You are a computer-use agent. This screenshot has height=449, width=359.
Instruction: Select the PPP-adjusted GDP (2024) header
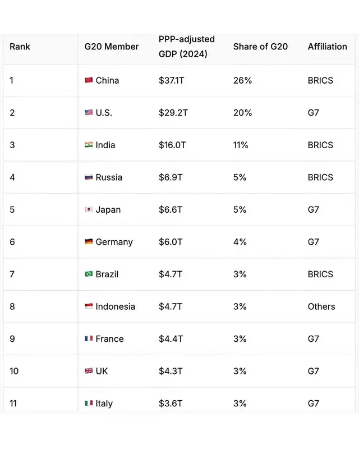click(187, 47)
